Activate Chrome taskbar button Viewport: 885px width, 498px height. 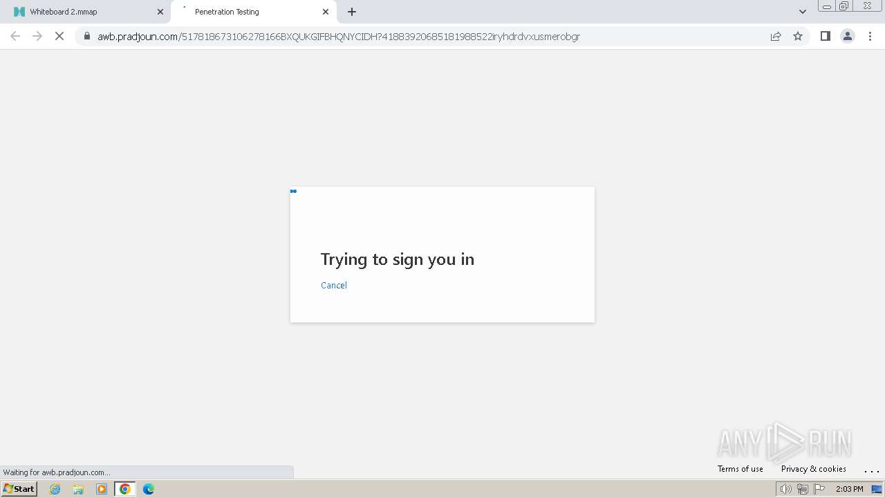click(125, 489)
